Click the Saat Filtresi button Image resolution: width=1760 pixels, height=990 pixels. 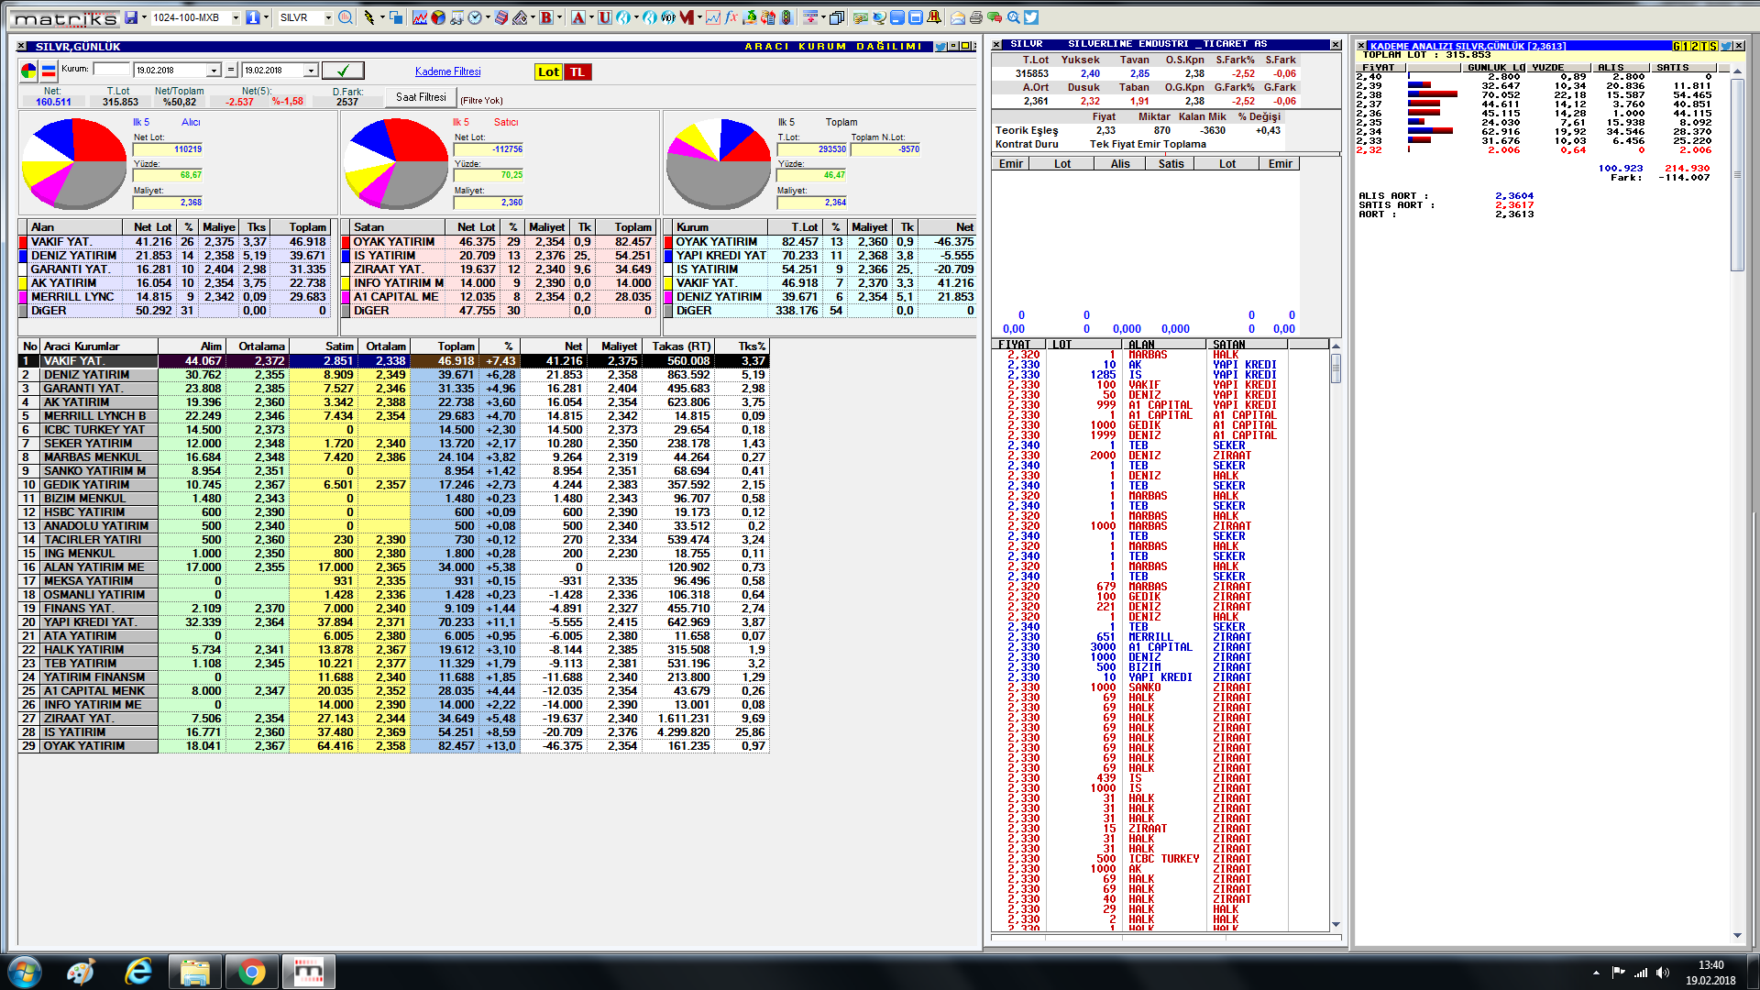(x=421, y=97)
